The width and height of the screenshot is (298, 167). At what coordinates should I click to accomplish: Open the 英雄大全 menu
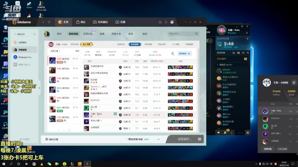(x=116, y=34)
